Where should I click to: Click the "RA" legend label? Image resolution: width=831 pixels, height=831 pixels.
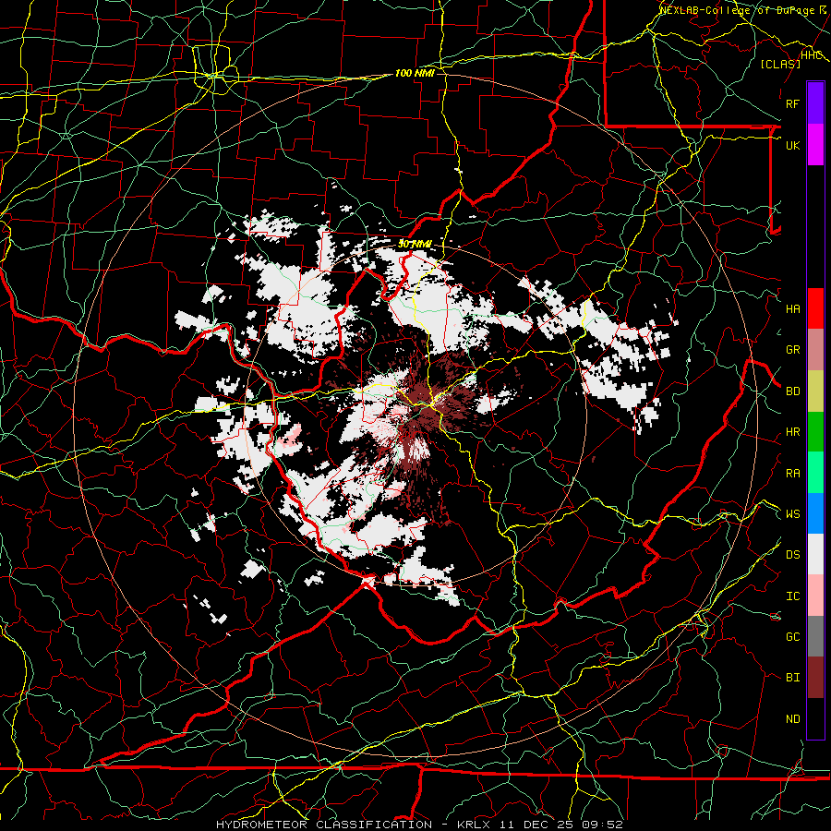click(x=793, y=473)
